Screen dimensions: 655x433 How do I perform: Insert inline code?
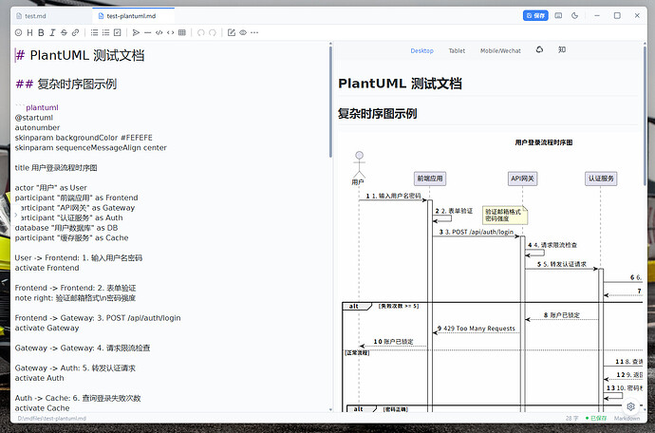click(x=171, y=32)
